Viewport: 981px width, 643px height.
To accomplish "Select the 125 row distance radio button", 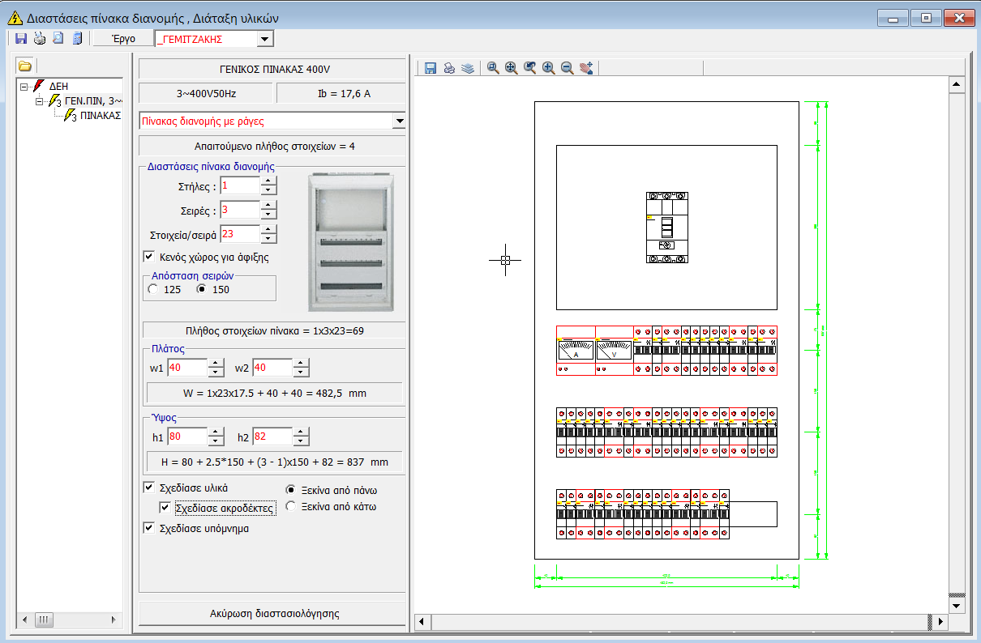I will tap(153, 289).
